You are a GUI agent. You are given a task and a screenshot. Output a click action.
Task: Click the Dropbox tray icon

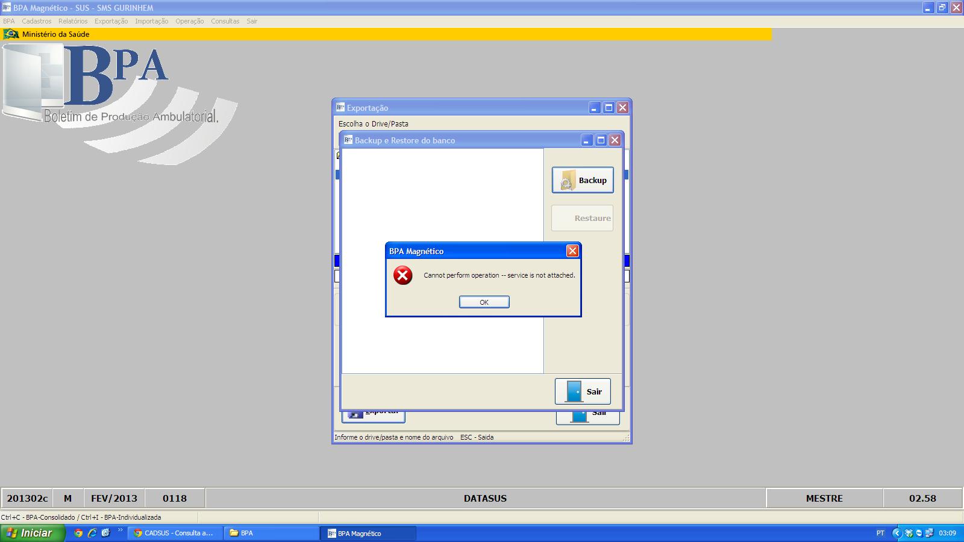909,533
